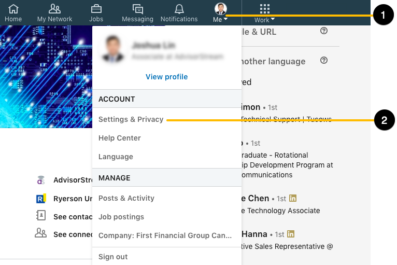Open Posts & Activity menu entry
Screen dimensions: 397x265
click(x=126, y=198)
